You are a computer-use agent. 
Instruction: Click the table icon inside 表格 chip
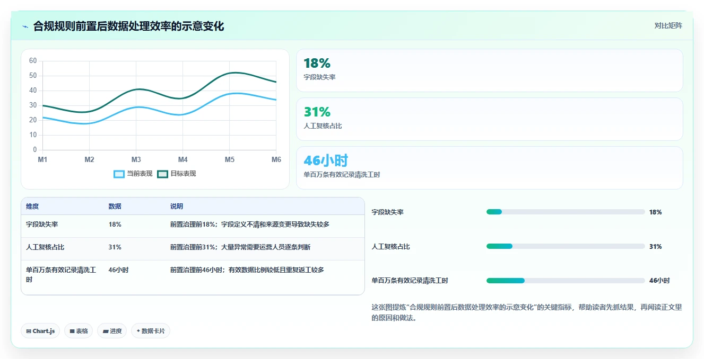(x=72, y=331)
